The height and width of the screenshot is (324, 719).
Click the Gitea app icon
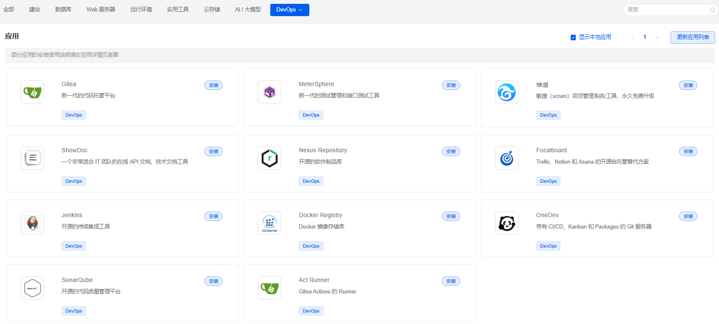pyautogui.click(x=32, y=92)
